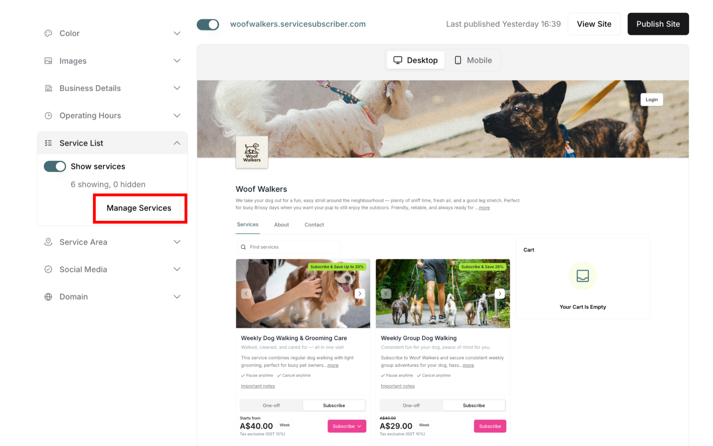Screen dimensions: 713x446
Task: Open the pink Subscribe dropdown for Grooming Care
Action: coord(347,426)
